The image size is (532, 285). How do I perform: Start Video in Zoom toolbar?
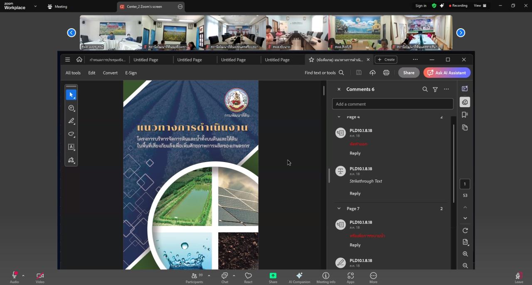point(40,277)
